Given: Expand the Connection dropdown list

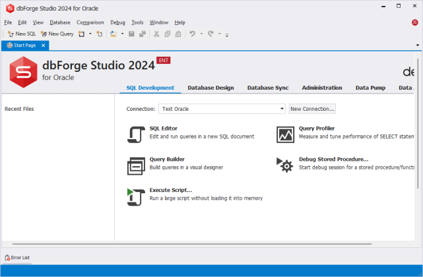Looking at the screenshot, I should pyautogui.click(x=282, y=109).
